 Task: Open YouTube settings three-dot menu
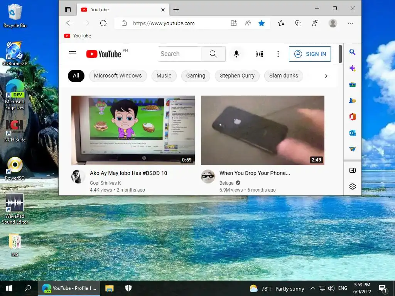(x=278, y=54)
